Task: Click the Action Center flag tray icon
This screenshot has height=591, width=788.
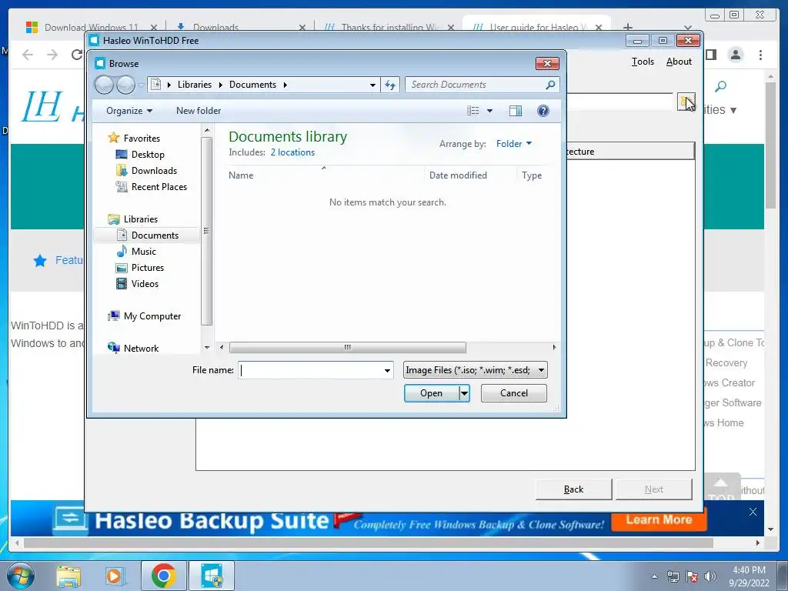Action: pos(692,576)
